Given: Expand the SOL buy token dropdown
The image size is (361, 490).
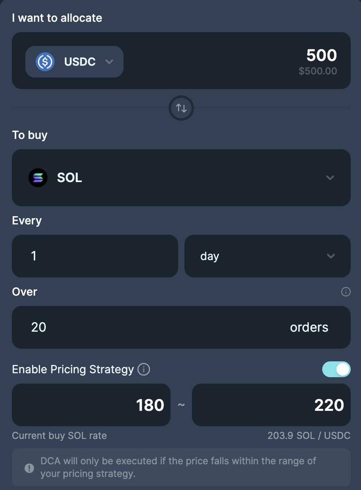Looking at the screenshot, I should [181, 178].
